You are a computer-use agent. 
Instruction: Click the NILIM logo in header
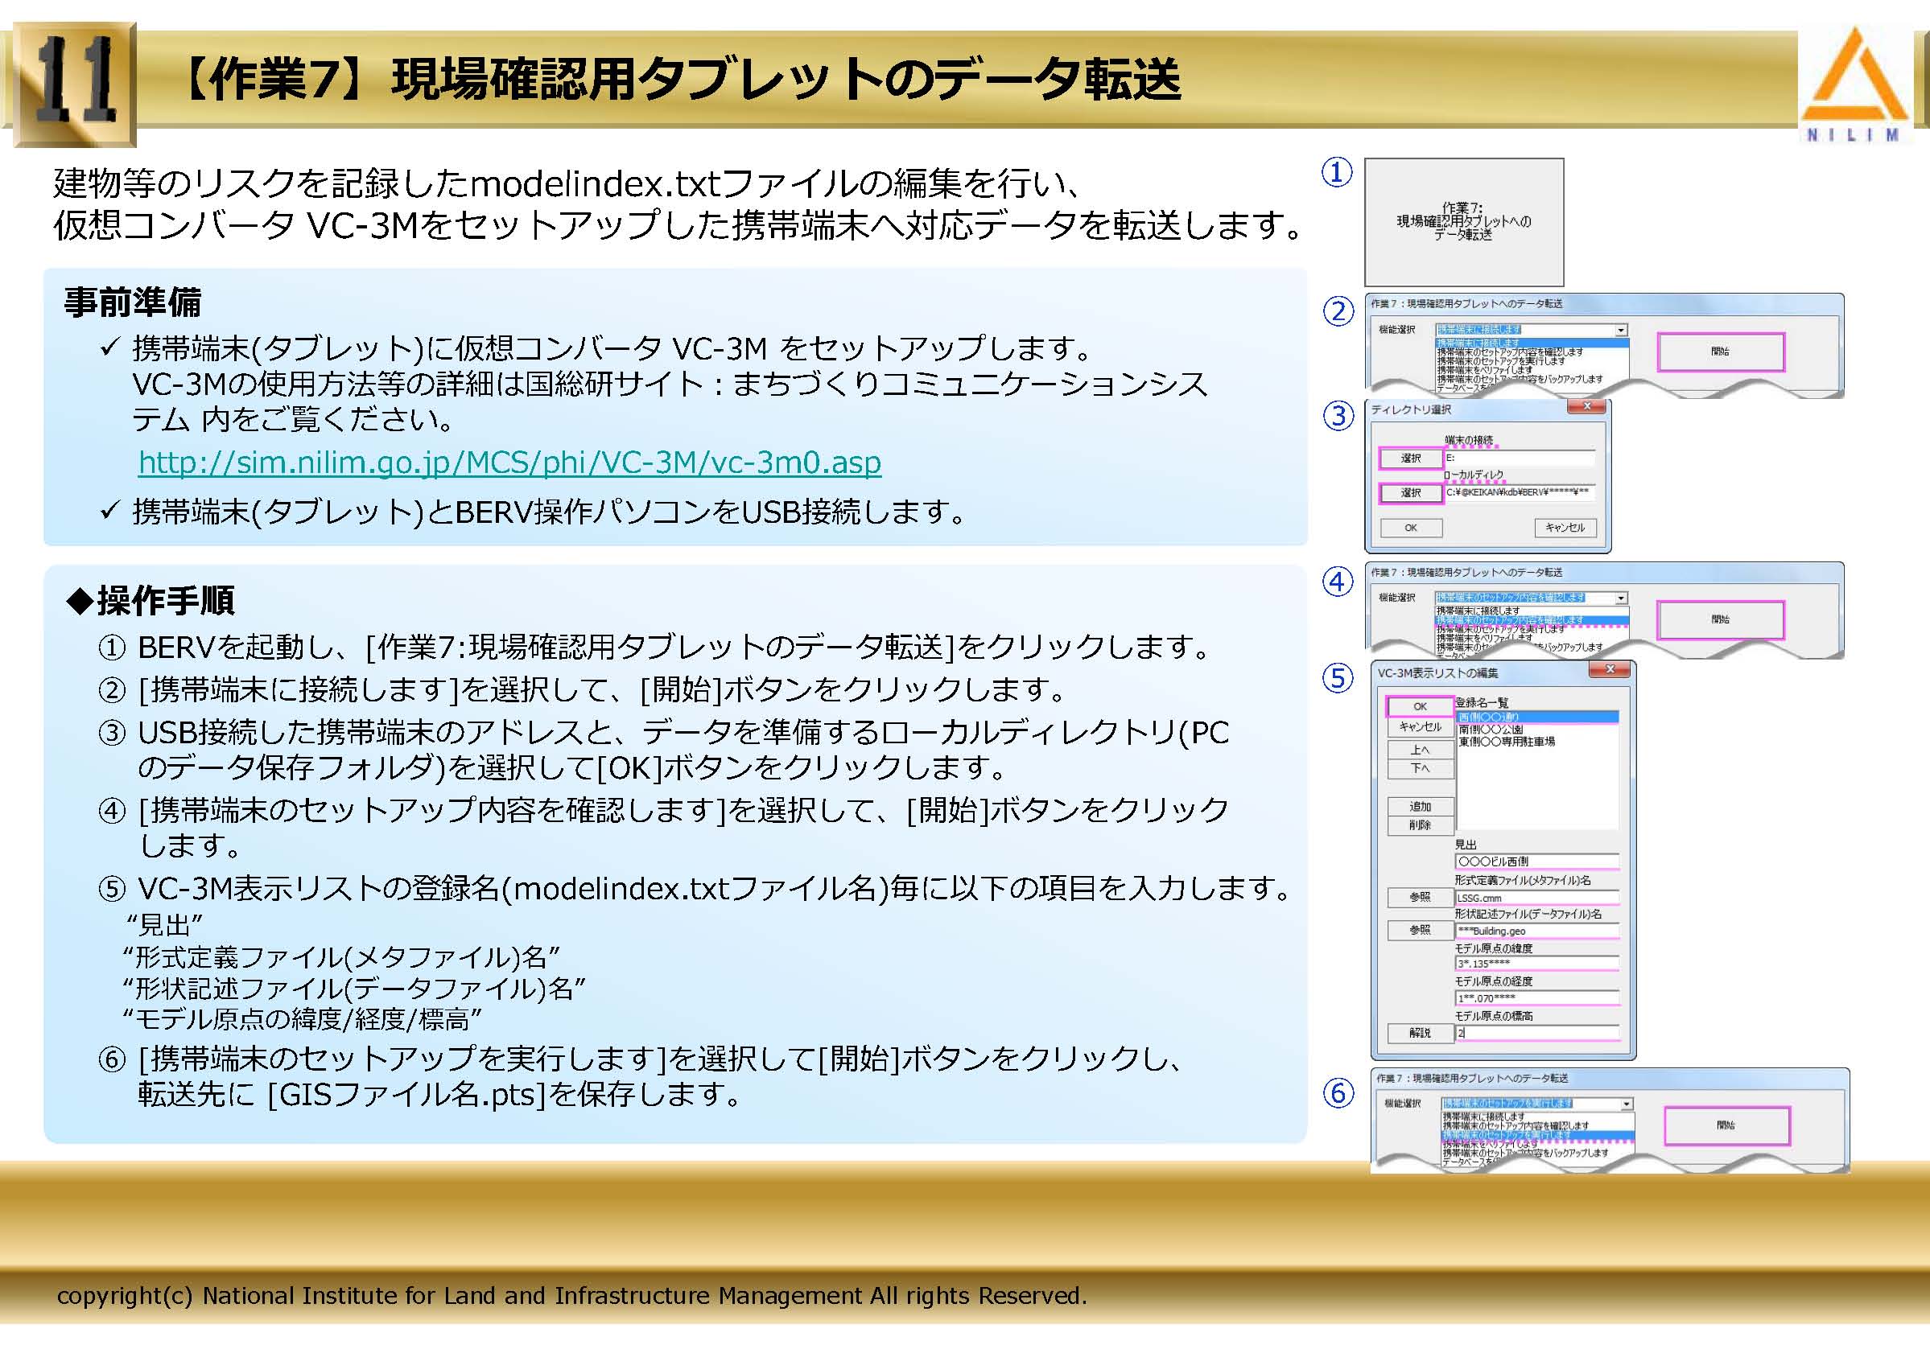tap(1854, 86)
